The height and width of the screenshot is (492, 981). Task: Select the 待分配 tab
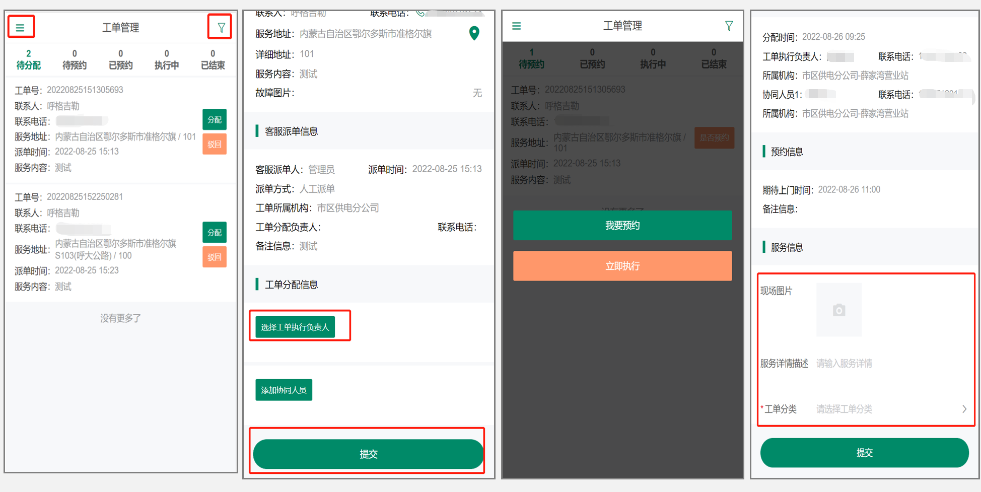[29, 59]
